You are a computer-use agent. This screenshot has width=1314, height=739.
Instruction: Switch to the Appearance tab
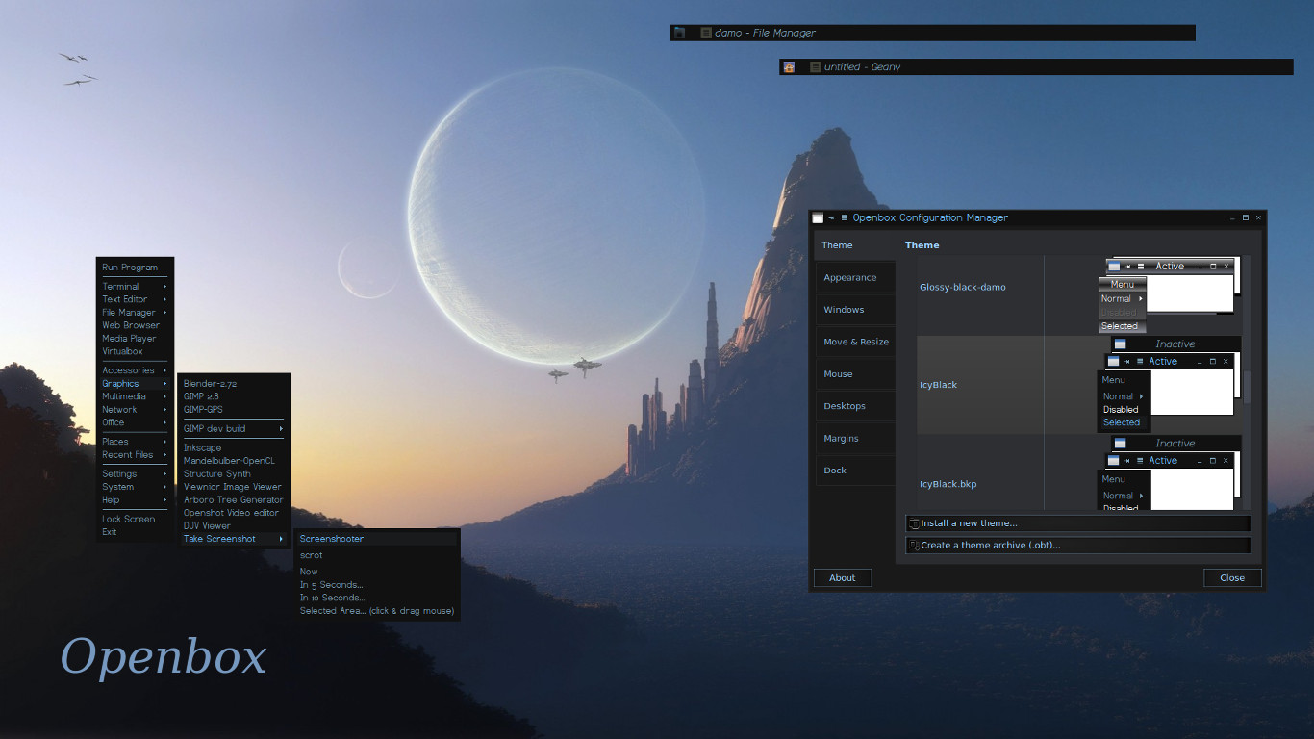click(x=855, y=278)
